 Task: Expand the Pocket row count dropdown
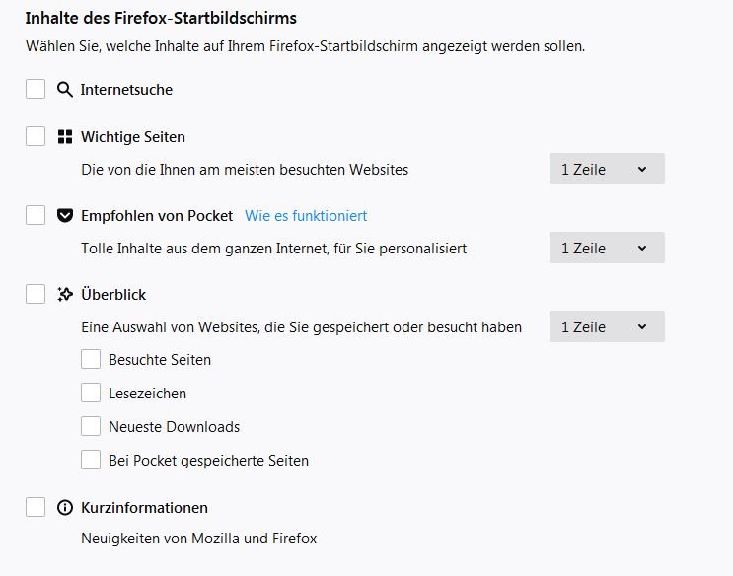[x=606, y=248]
